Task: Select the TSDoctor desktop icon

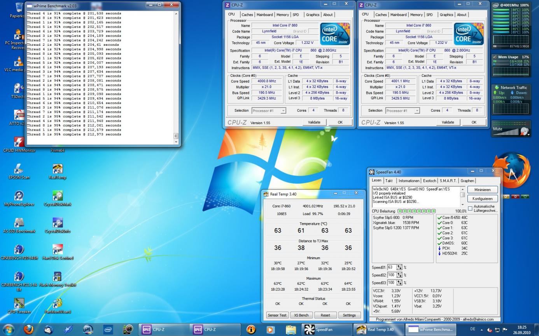Action: coord(18,90)
